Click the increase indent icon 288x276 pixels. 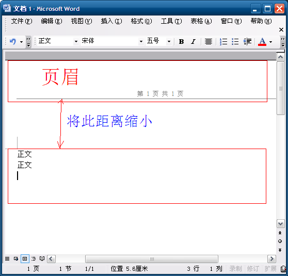pyautogui.click(x=247, y=42)
